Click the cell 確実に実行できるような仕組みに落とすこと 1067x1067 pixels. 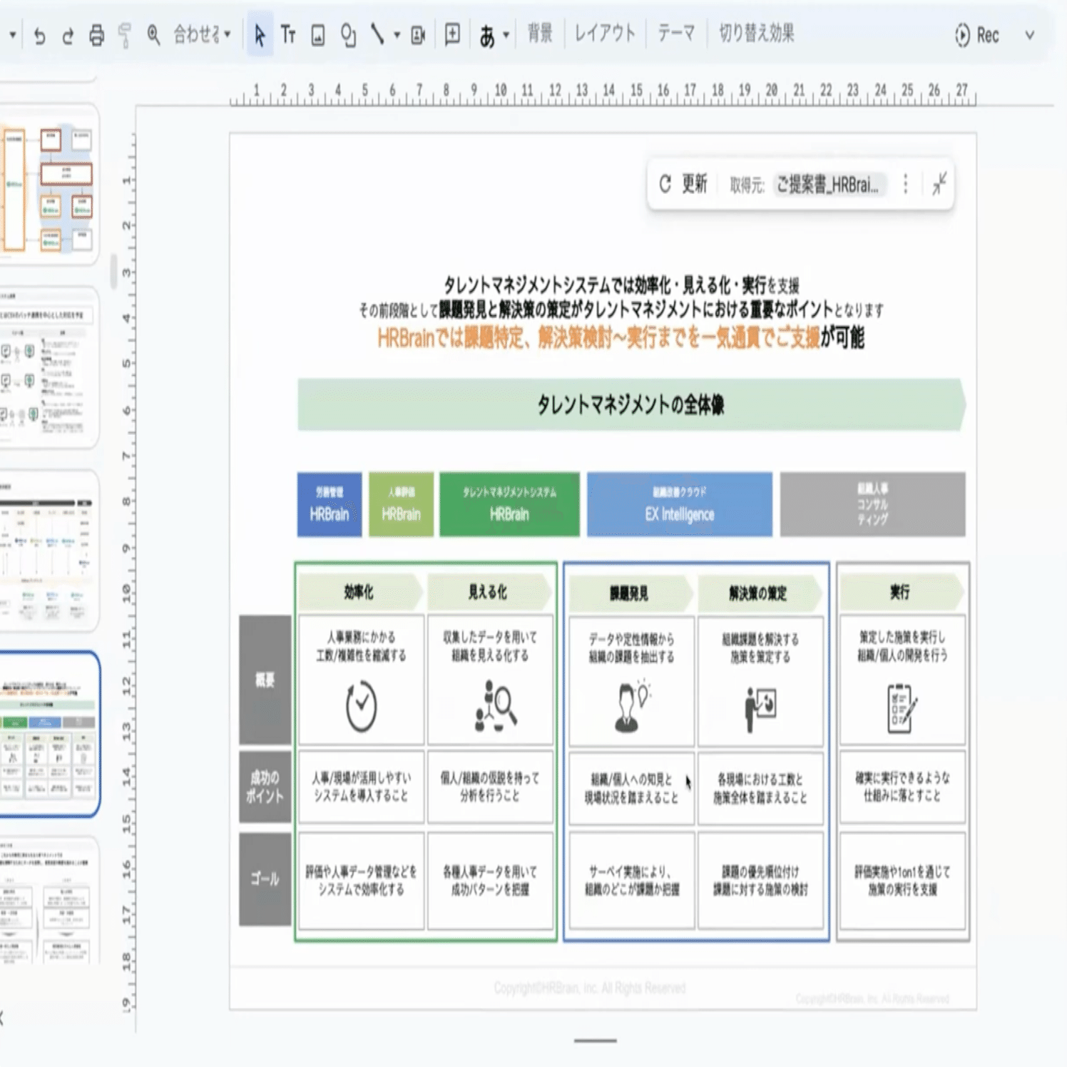coord(902,787)
